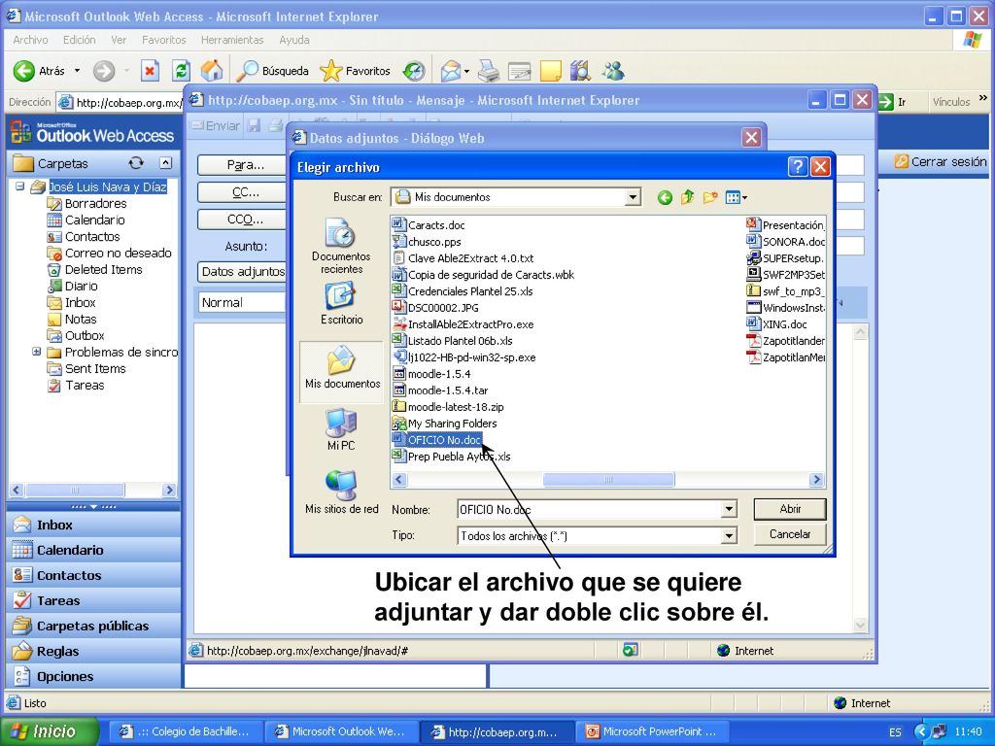
Task: Click Cerrar sesión link
Action: (x=941, y=162)
